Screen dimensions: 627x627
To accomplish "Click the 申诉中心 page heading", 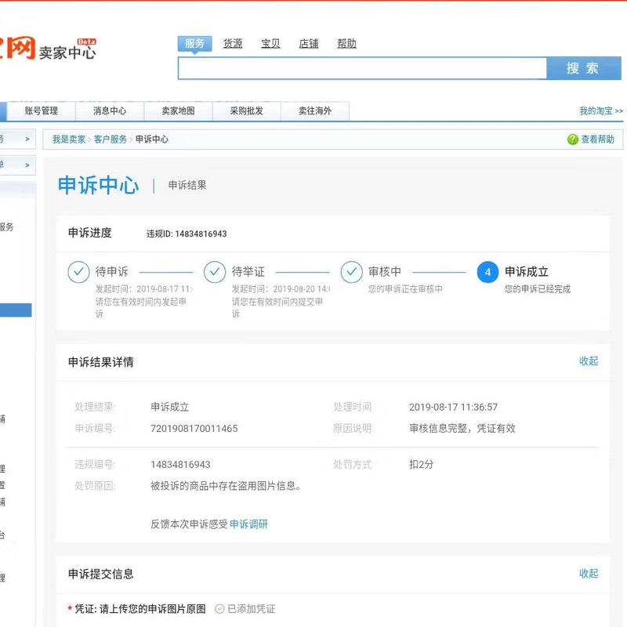I will point(99,185).
